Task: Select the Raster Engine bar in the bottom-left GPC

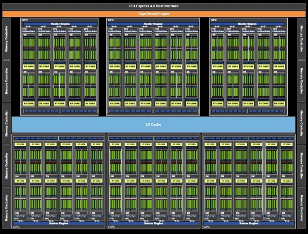Action: click(x=59, y=223)
